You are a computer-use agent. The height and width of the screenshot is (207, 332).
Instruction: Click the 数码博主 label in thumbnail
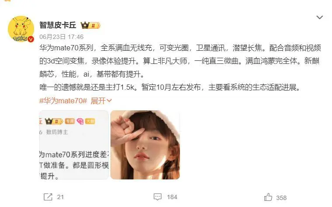point(57,132)
